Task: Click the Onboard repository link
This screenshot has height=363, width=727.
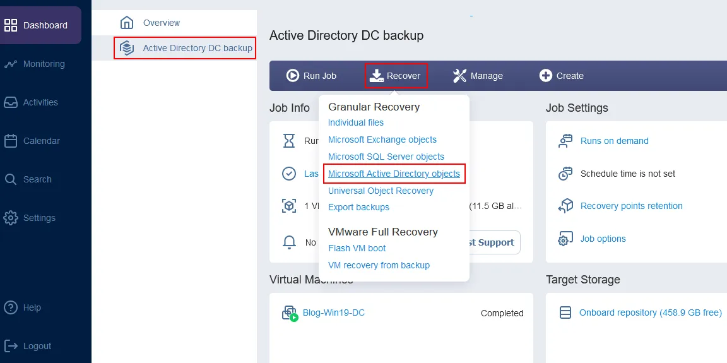Action: (x=650, y=312)
